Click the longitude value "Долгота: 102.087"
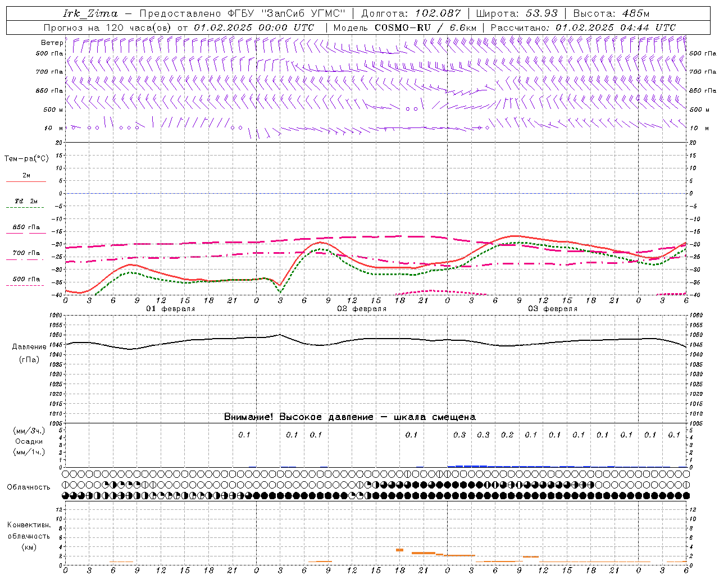The width and height of the screenshot is (719, 575). tap(411, 13)
